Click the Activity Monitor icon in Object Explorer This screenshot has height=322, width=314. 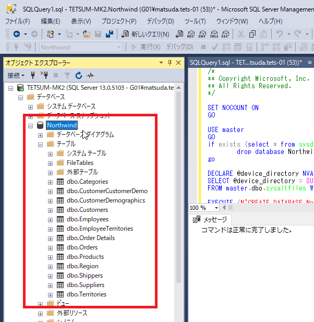[90, 75]
